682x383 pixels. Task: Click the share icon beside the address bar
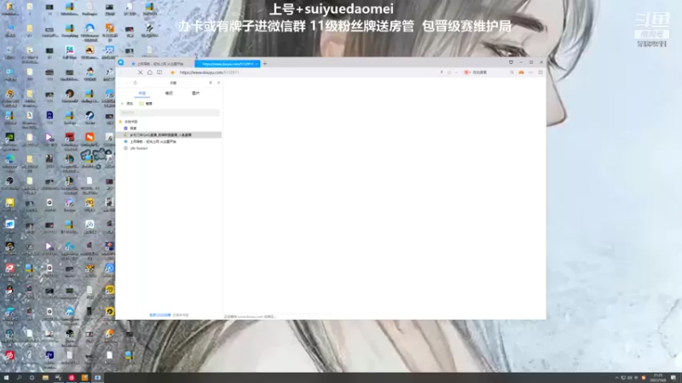(449, 72)
